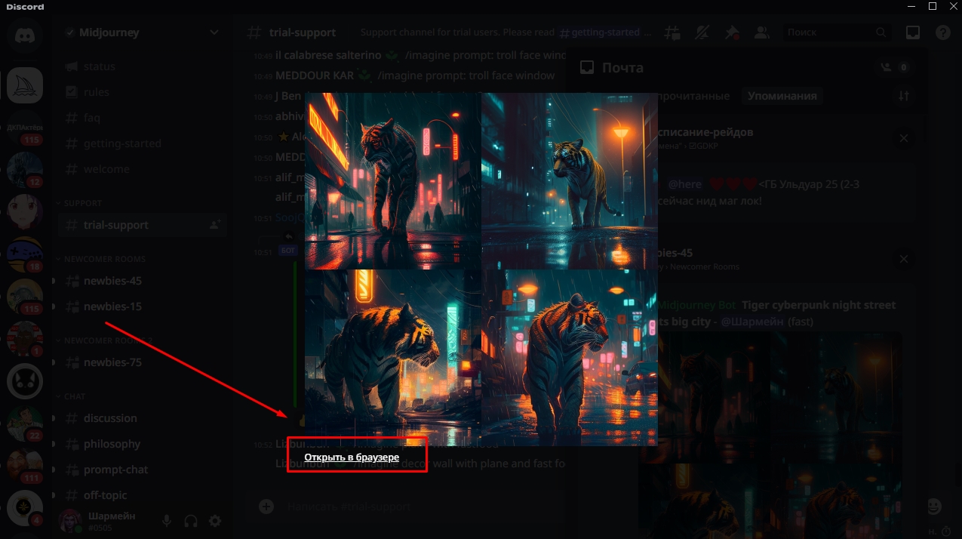This screenshot has width=962, height=539.
Task: Open user settings gear icon
Action: tap(215, 520)
